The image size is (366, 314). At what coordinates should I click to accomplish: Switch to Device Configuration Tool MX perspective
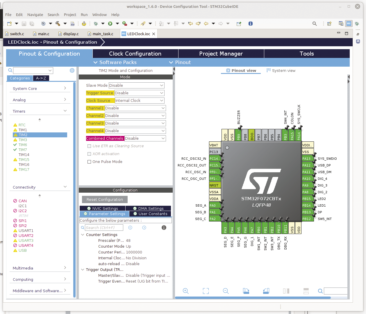coord(349,24)
